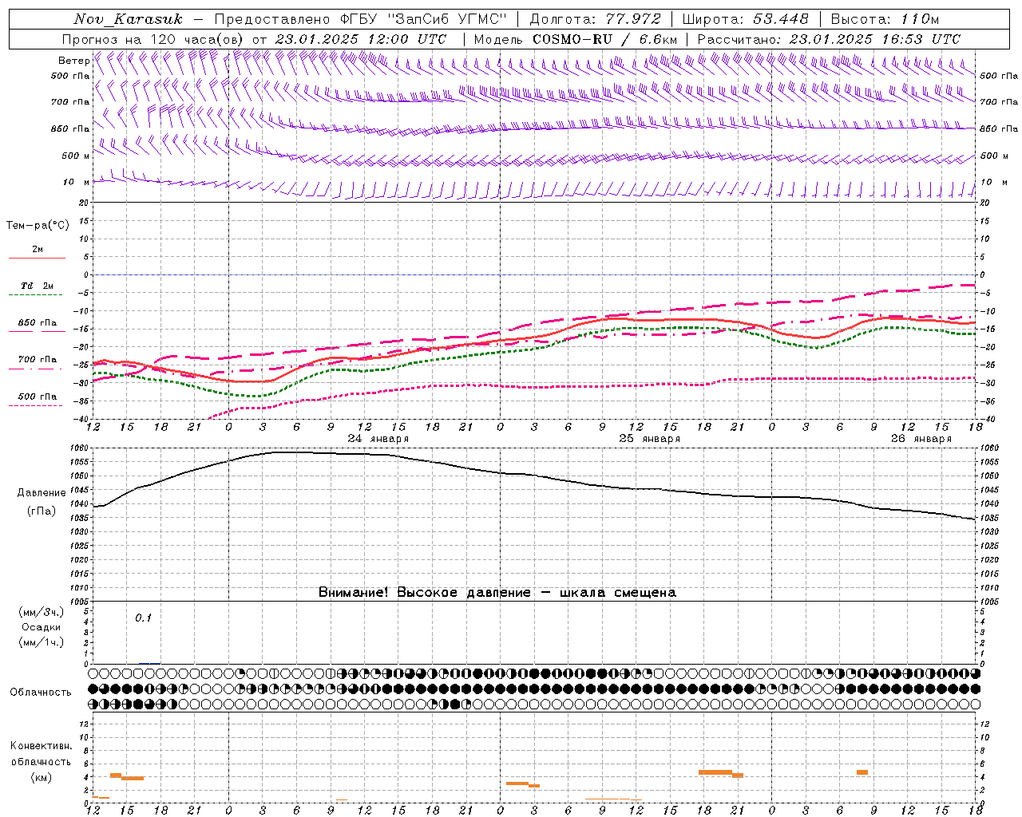Select the (мм/3ч.) precipitation unit label
This screenshot has width=1022, height=817.
[x=42, y=612]
